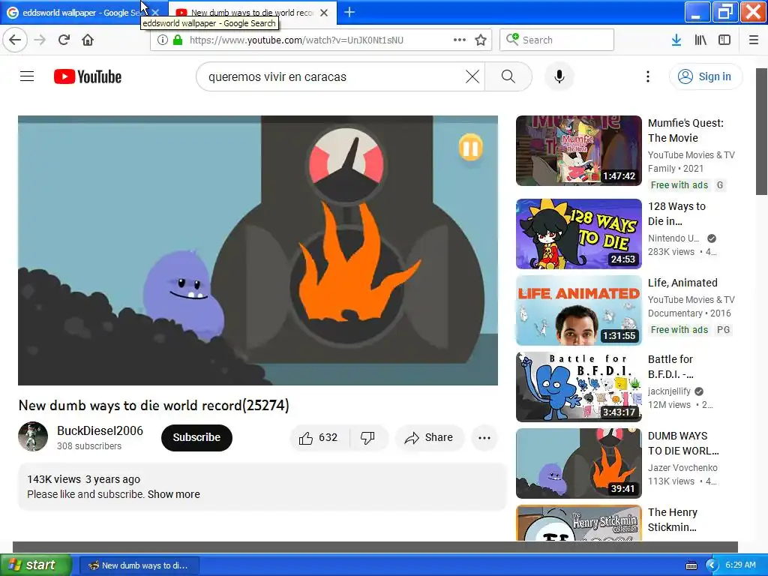This screenshot has width=768, height=576.
Task: Click the browser address bar URL
Action: (296, 40)
